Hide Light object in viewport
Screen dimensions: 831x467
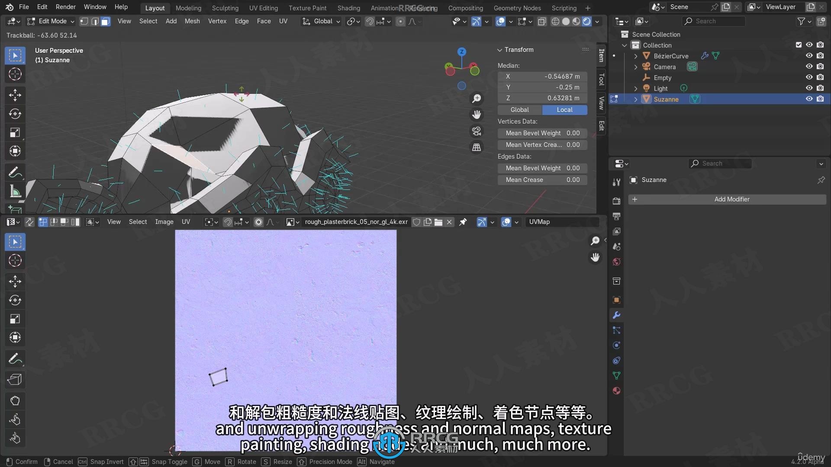(809, 88)
